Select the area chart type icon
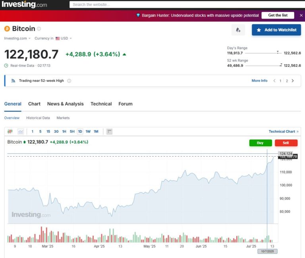Viewport: 305px width, 258px height. (x=21, y=132)
